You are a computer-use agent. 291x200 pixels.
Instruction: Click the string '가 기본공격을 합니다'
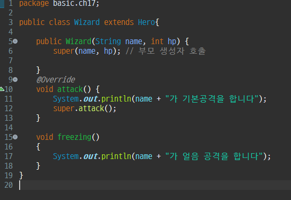tap(212, 99)
